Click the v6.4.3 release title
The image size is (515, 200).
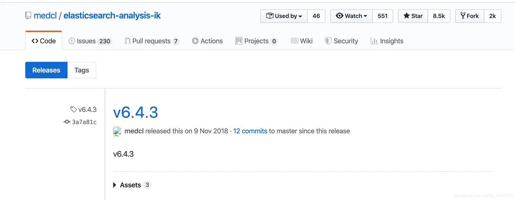[x=135, y=112]
